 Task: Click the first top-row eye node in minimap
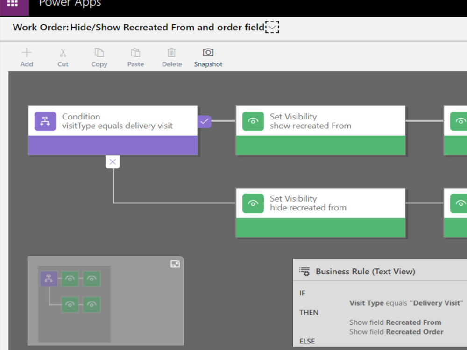[x=70, y=279]
